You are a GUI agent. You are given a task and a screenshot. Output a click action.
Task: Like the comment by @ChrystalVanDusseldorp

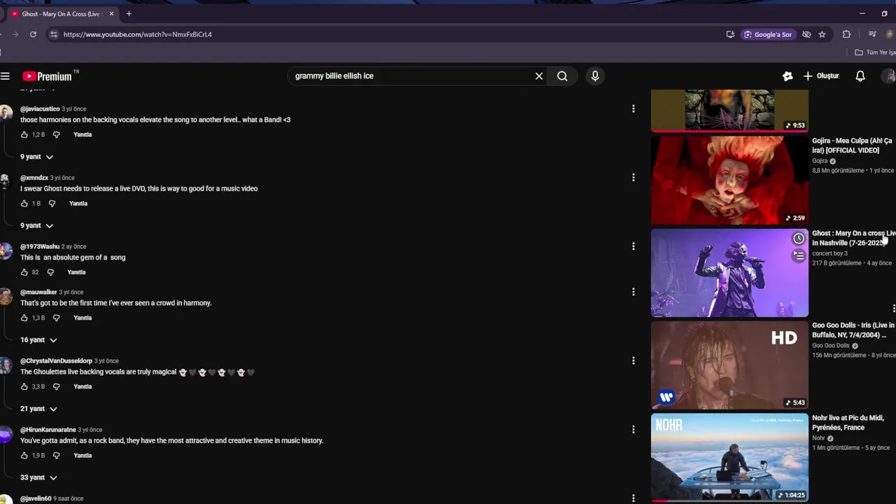pos(24,386)
